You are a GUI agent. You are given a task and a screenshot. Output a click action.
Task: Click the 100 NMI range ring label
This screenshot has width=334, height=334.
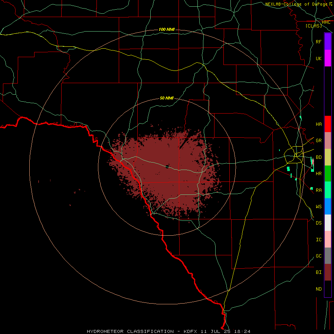coord(167,29)
